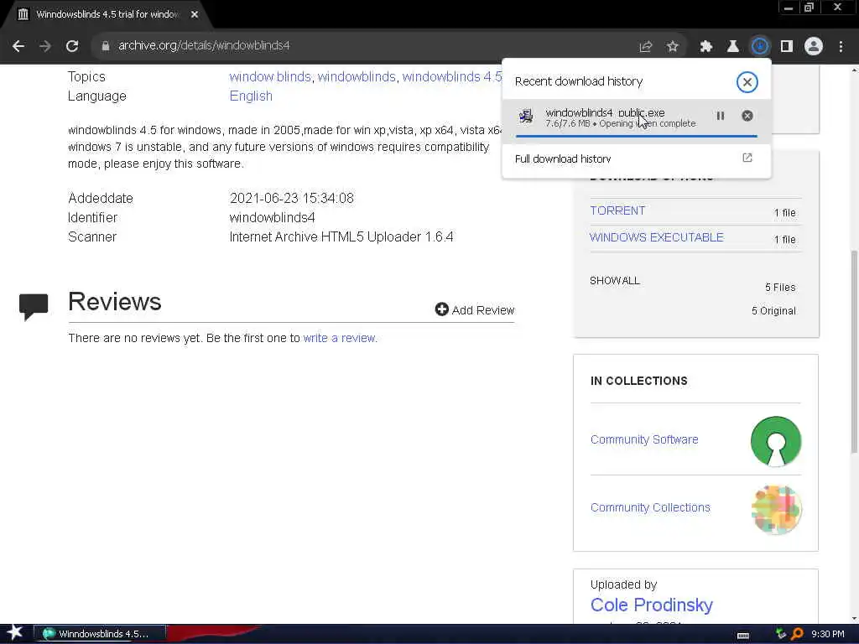Click the Identifier value windowblinds4
The image size is (859, 644).
[x=272, y=217]
